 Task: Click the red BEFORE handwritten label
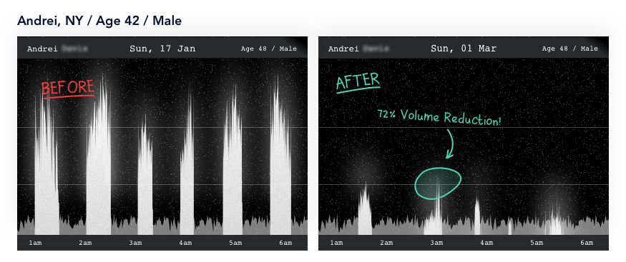coord(68,89)
